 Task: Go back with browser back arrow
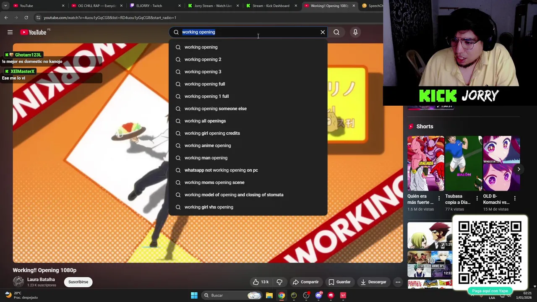(6, 18)
